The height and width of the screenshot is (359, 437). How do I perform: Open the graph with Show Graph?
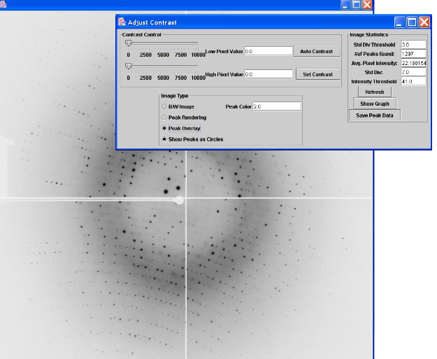[x=375, y=104]
